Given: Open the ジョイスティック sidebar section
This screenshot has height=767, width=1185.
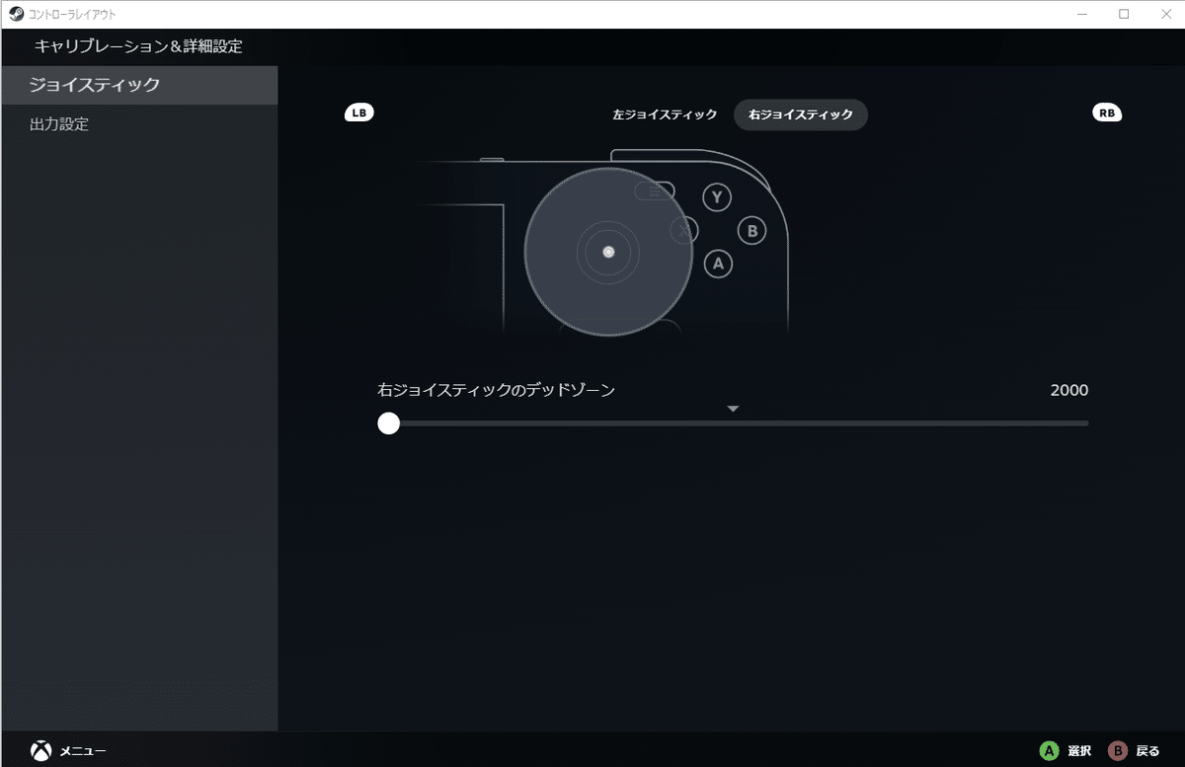Looking at the screenshot, I should click(139, 85).
